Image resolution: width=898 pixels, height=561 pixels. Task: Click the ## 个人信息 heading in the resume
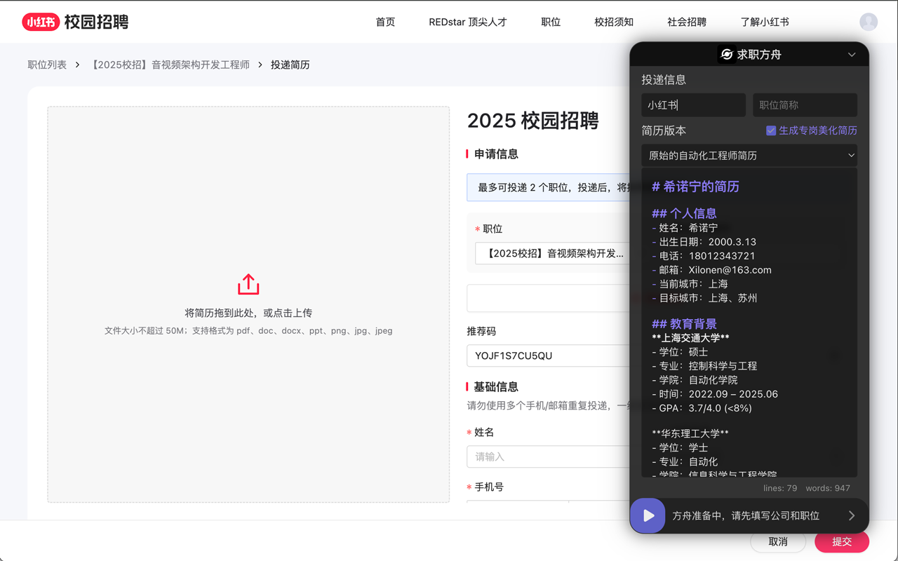(x=684, y=213)
